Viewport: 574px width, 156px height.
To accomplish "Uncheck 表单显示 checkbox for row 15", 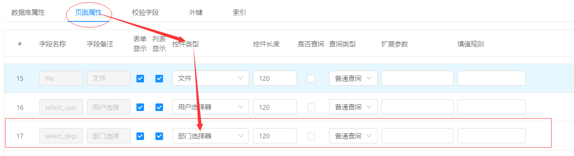I will click(140, 78).
